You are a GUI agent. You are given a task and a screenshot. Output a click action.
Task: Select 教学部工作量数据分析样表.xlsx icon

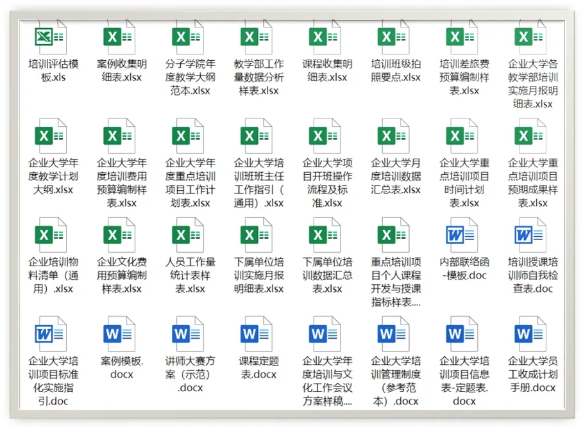click(256, 36)
